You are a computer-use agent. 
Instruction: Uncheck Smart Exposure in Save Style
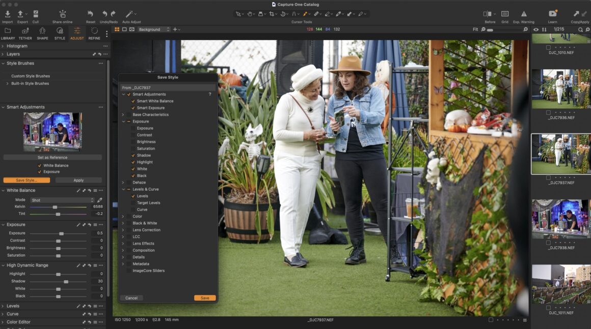click(133, 108)
